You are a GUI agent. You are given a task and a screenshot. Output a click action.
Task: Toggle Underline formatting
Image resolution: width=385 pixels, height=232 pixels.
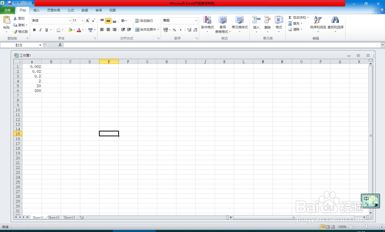point(47,30)
